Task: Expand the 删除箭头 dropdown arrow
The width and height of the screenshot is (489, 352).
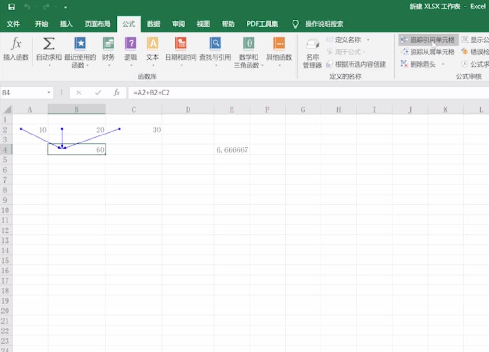Action: (x=443, y=64)
